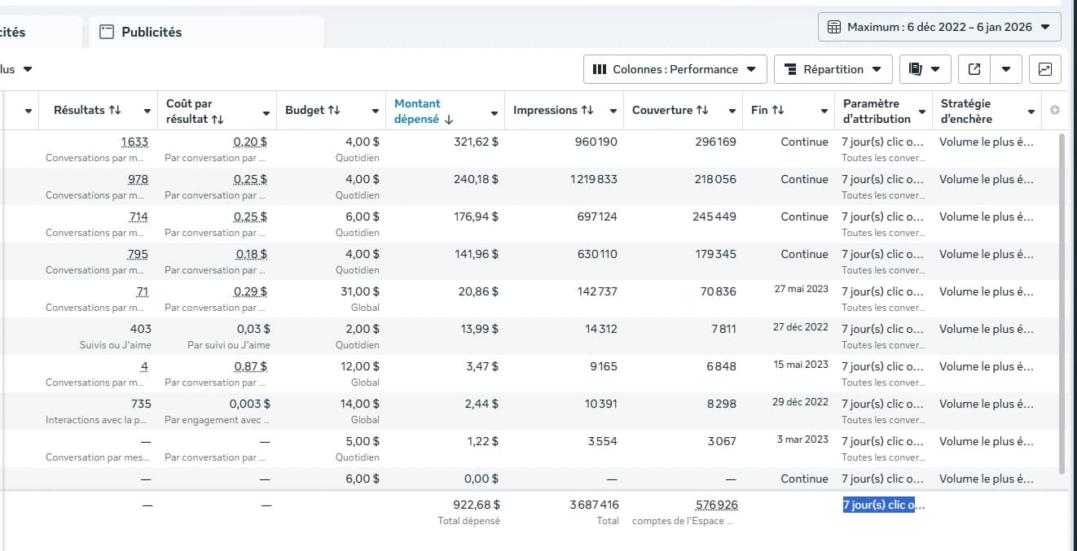Click the 0,20 $ cost per result
This screenshot has width=1077, height=551.
(250, 142)
